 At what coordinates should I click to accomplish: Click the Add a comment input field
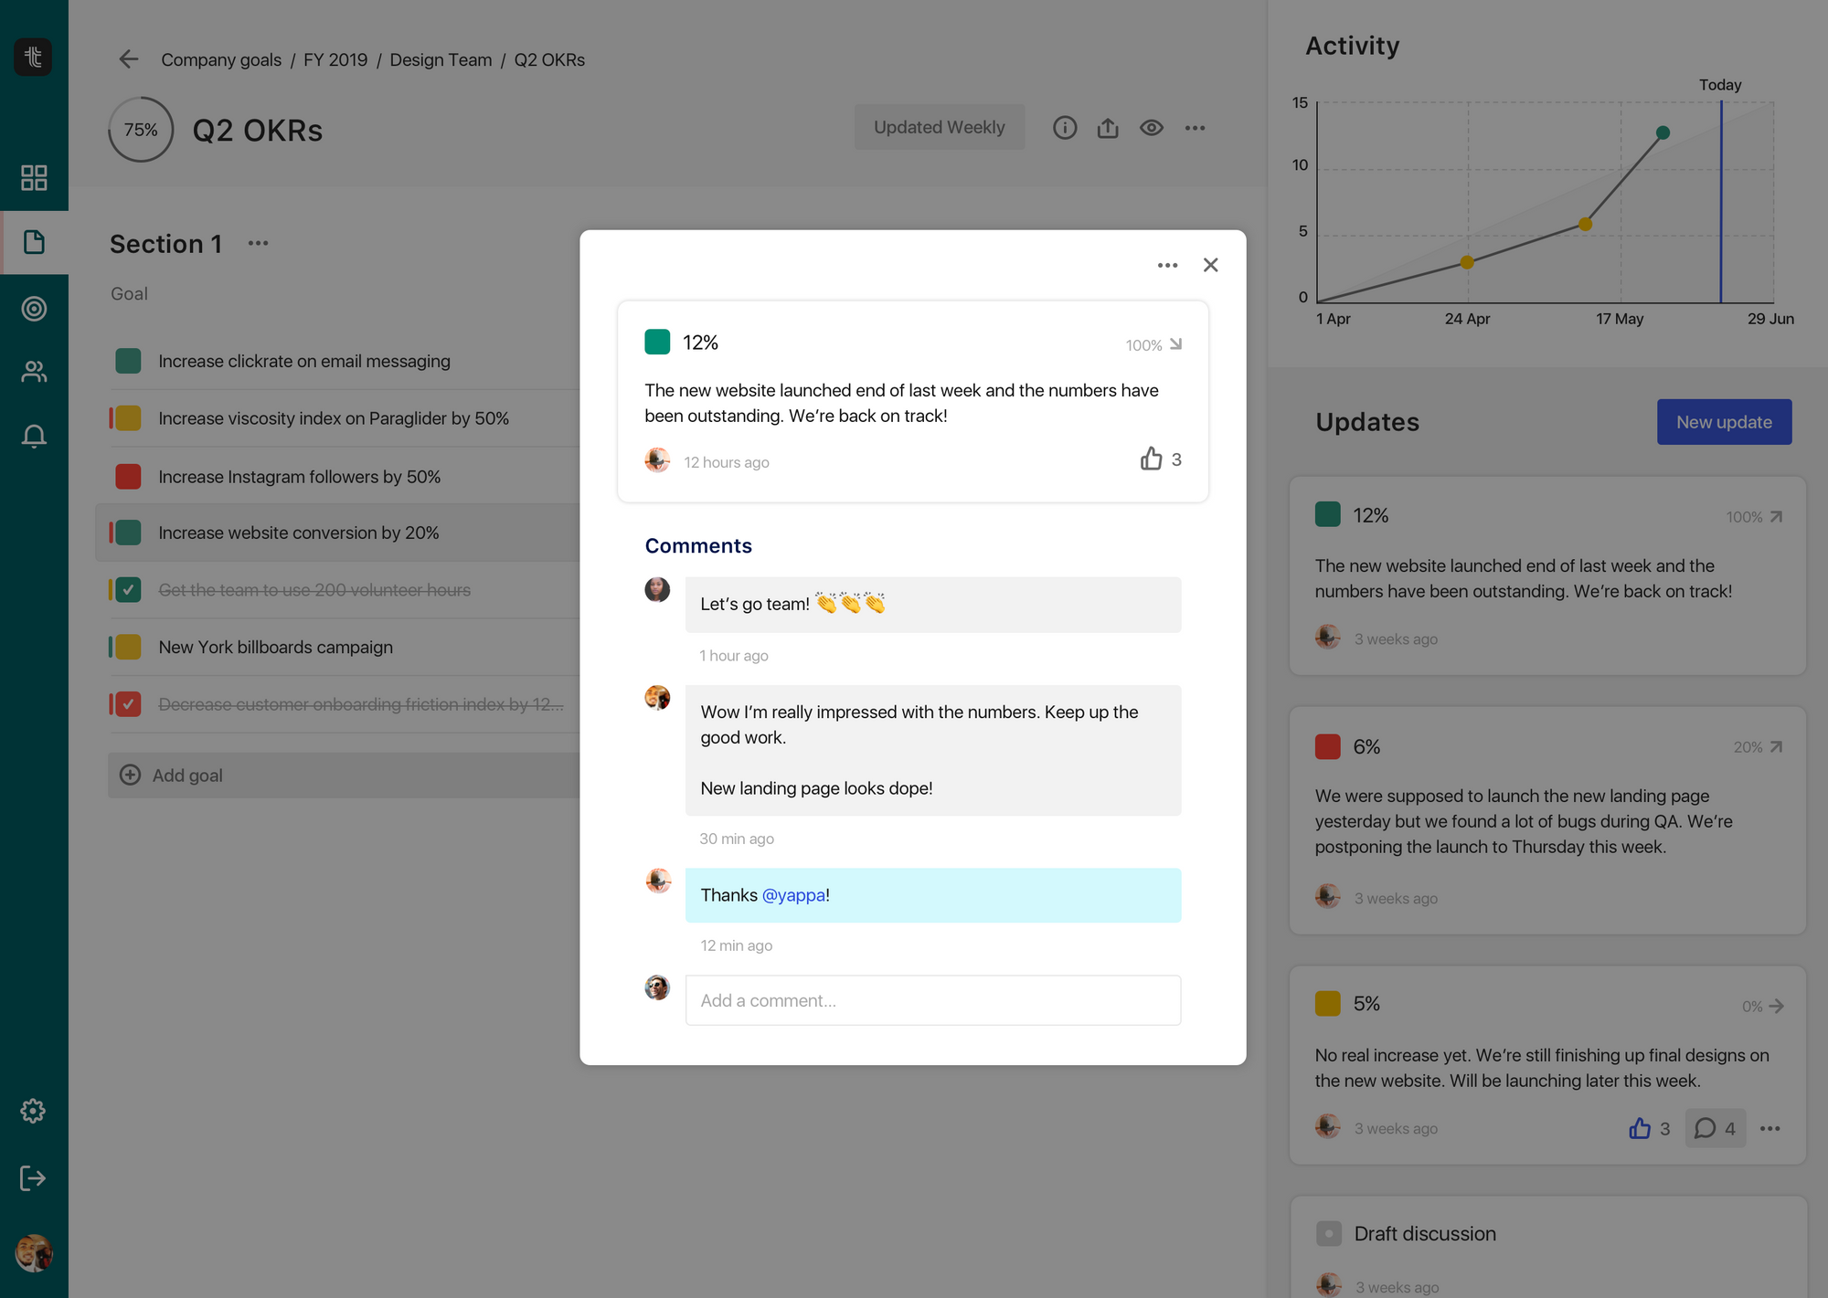[x=932, y=1000]
